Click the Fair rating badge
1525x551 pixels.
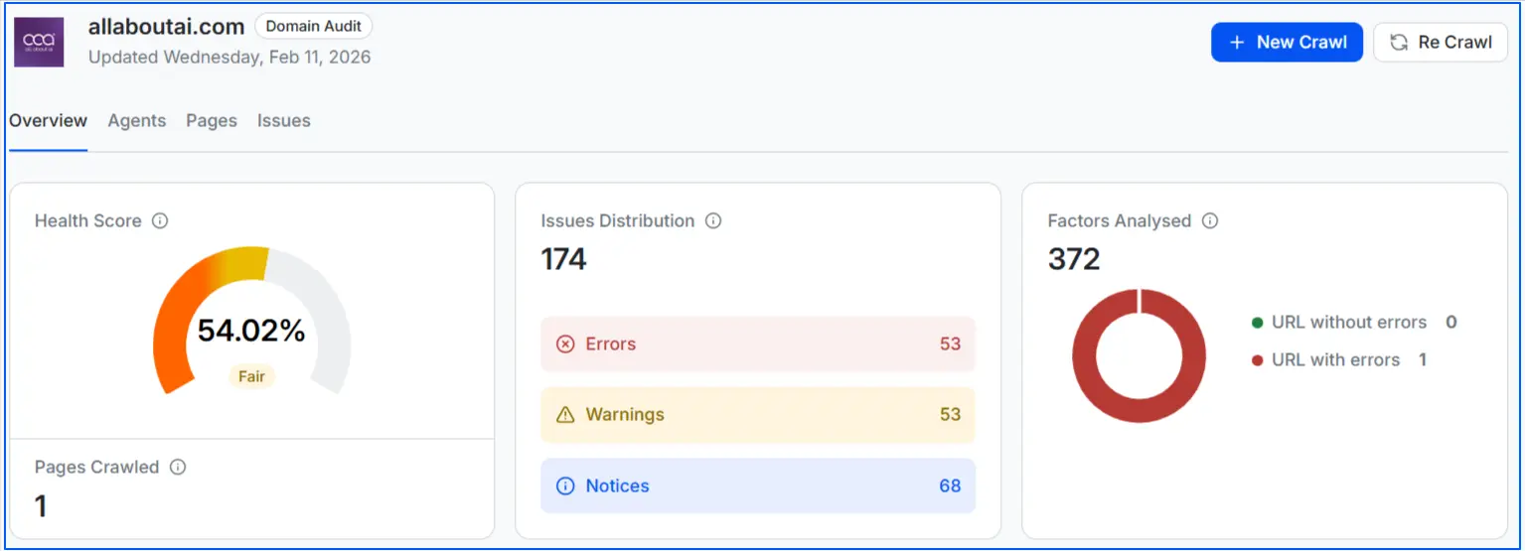[x=251, y=377]
